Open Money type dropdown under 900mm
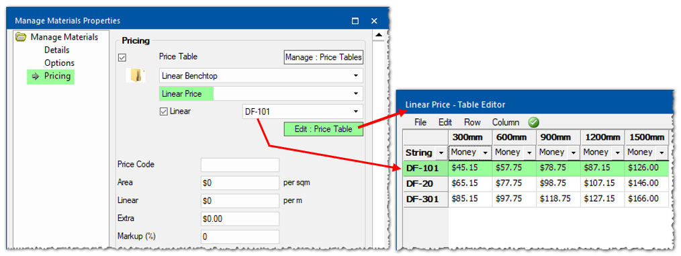Screen dimensions: 681x256 (x=574, y=153)
